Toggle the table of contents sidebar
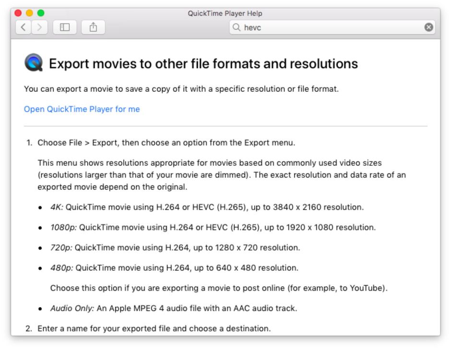This screenshot has width=451, height=349. click(64, 27)
